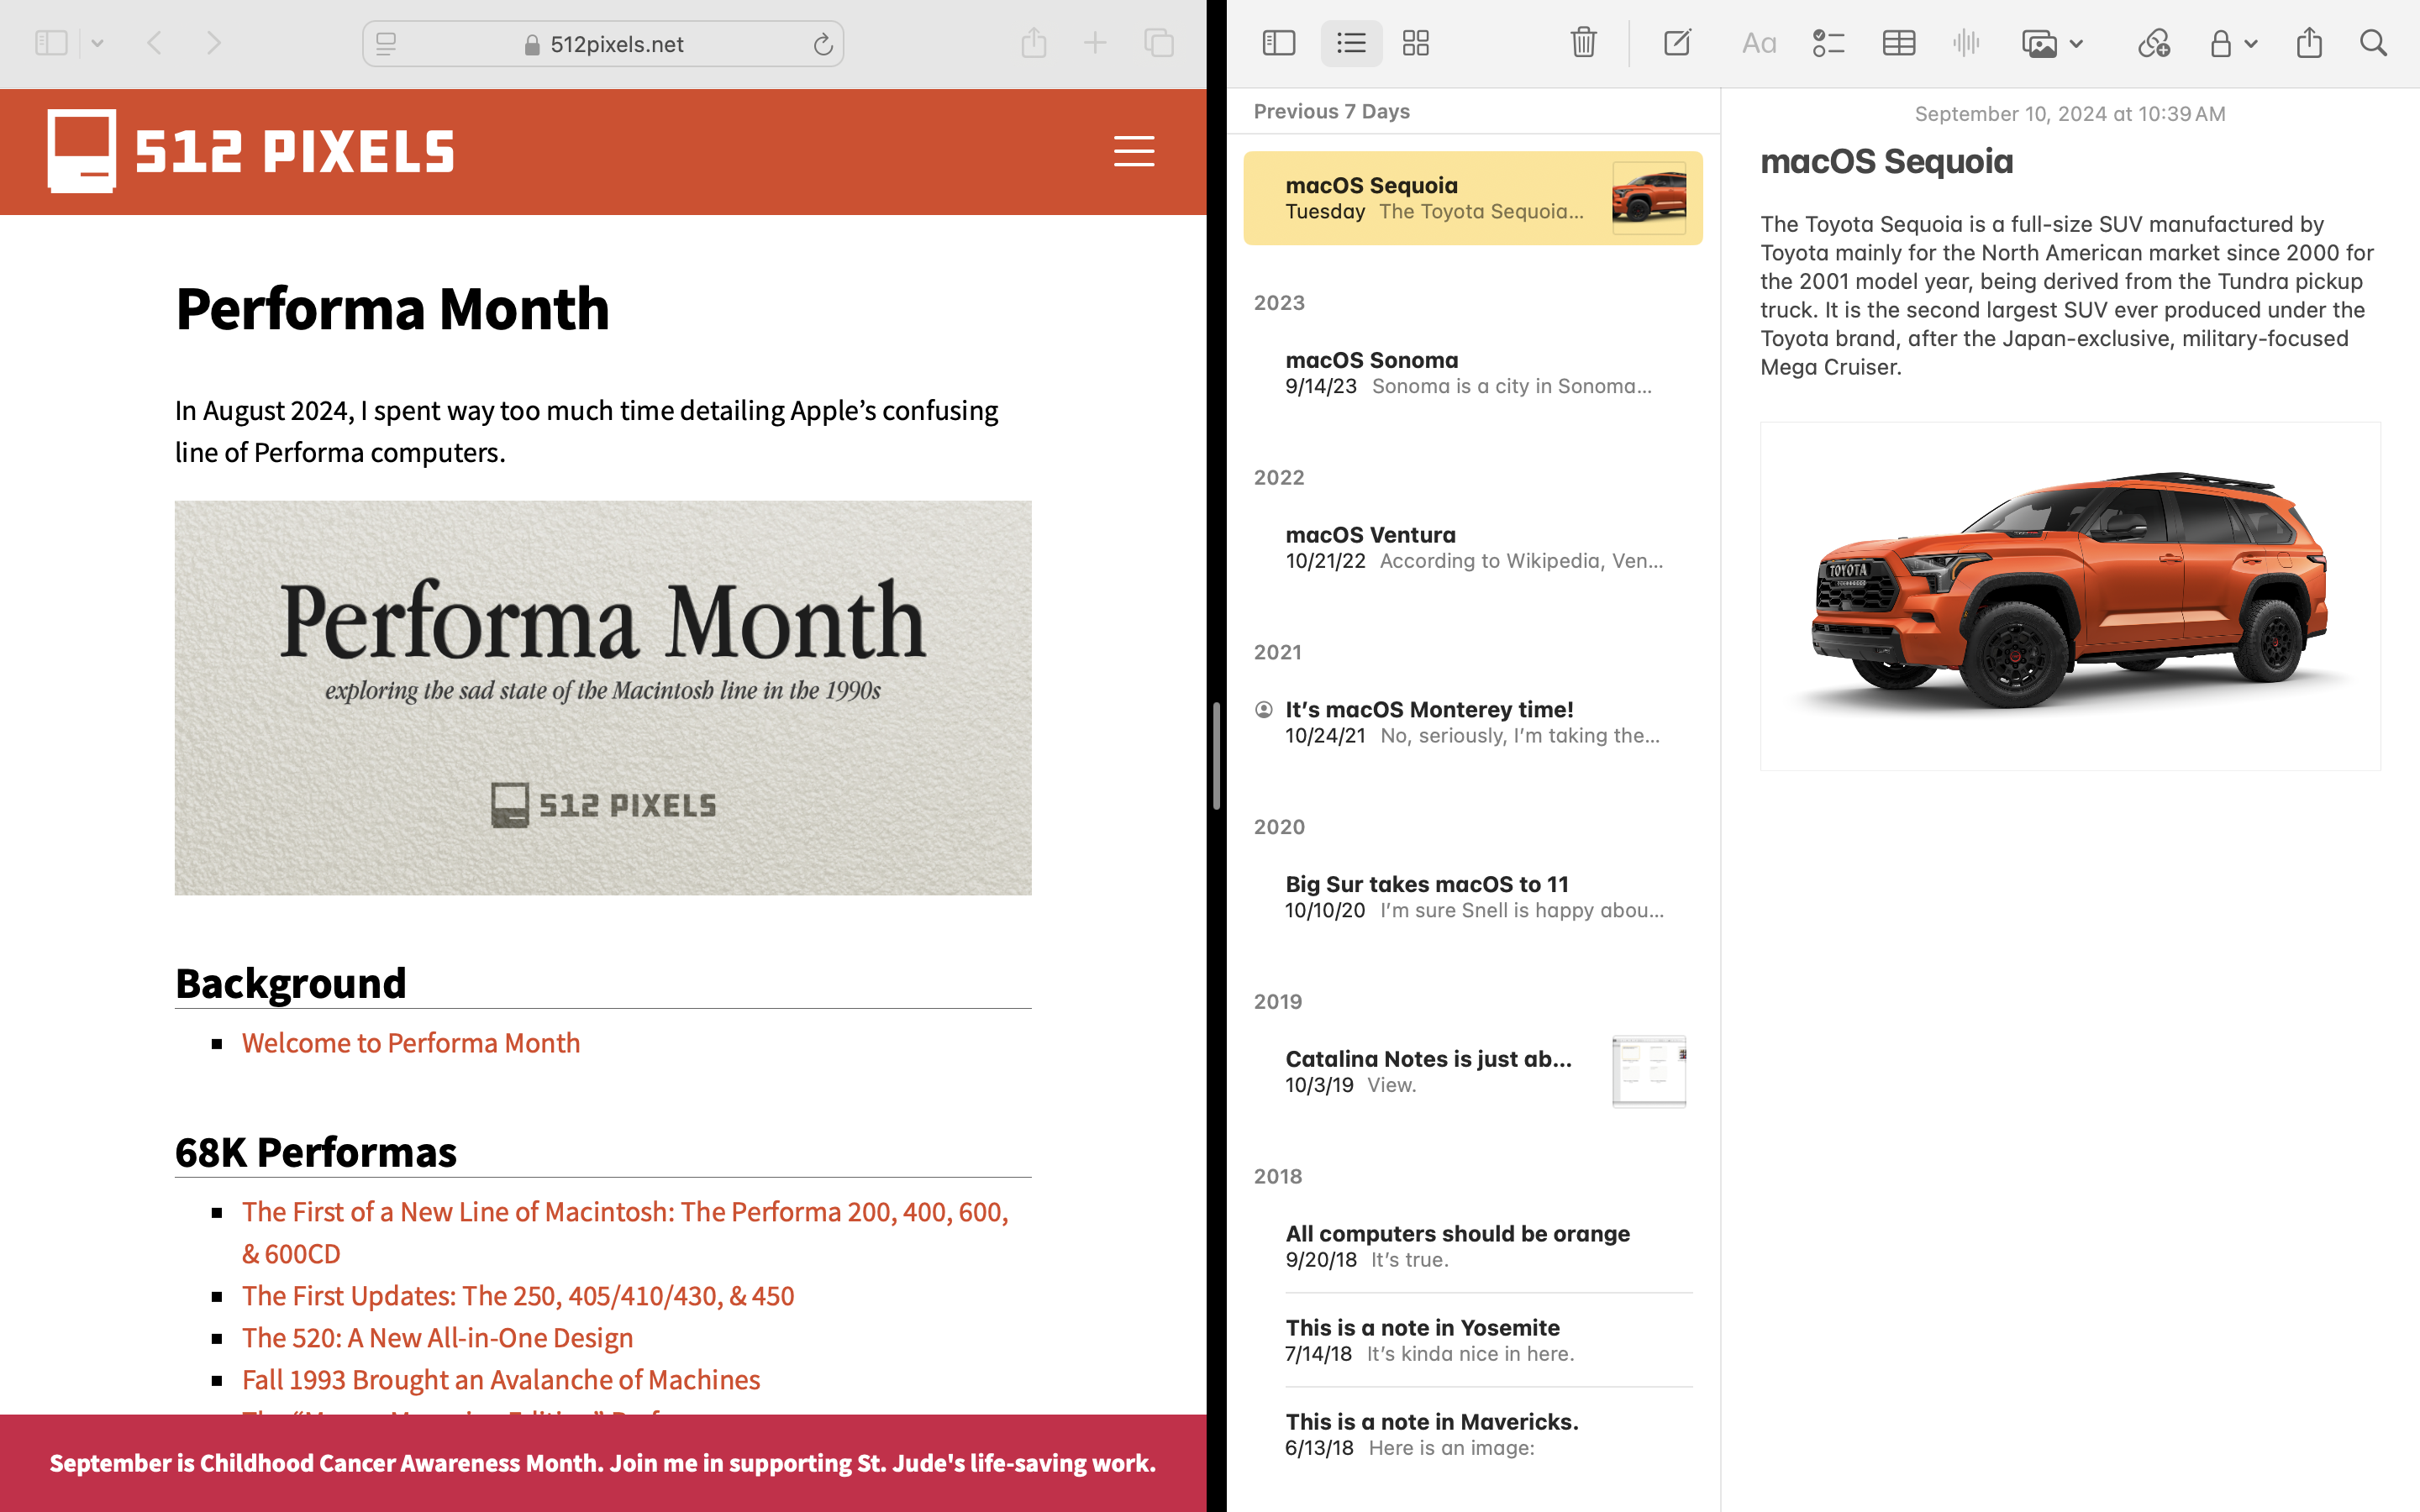Open a new Safari tab
2420x1512 pixels.
coord(1095,43)
